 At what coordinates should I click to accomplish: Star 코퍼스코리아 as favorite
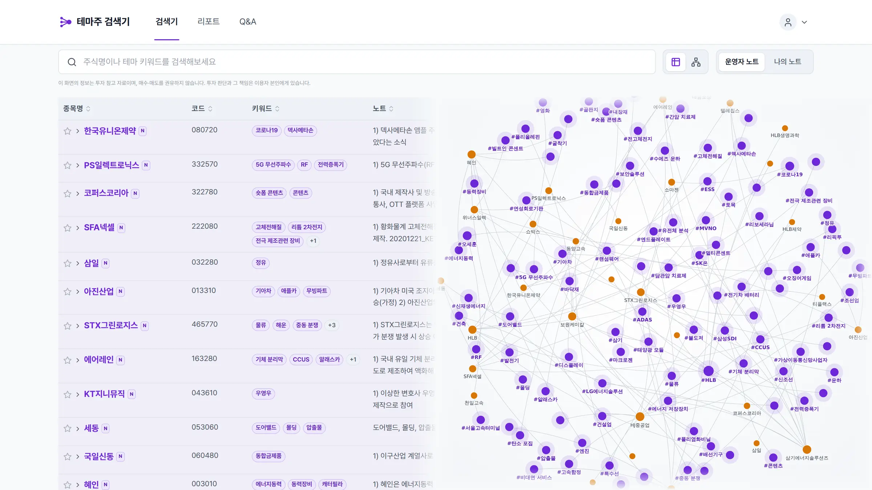67,193
